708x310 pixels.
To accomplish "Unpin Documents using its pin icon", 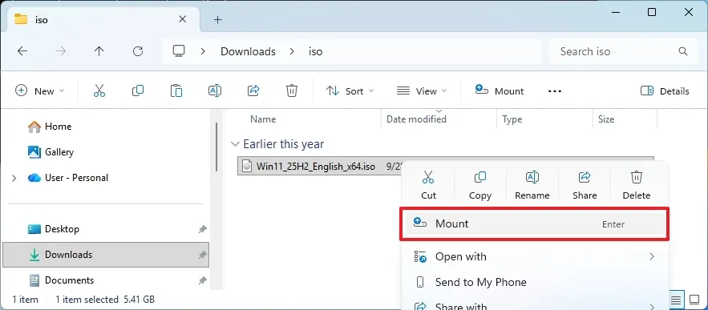I will (x=202, y=280).
